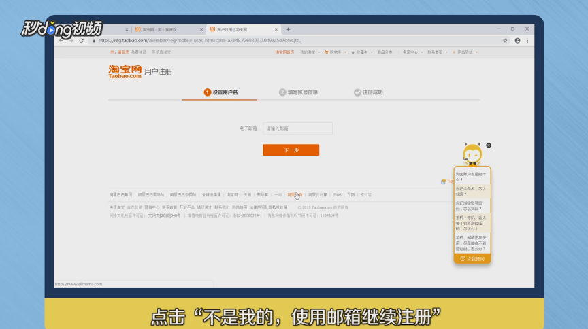The image size is (588, 329).
Task: Click the browser address bar URL
Action: (200, 41)
